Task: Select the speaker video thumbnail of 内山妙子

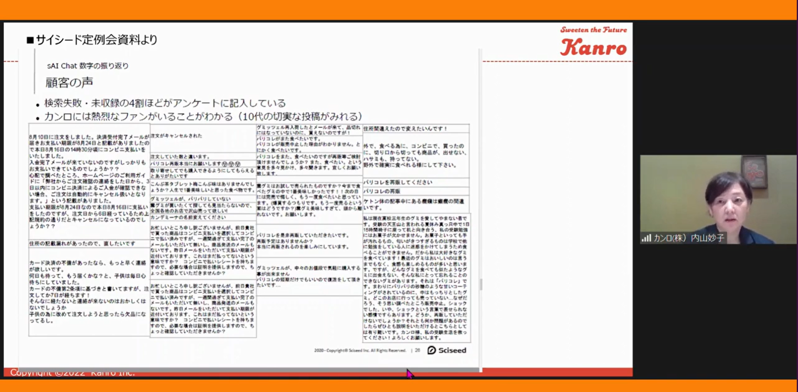Action: pyautogui.click(x=718, y=199)
